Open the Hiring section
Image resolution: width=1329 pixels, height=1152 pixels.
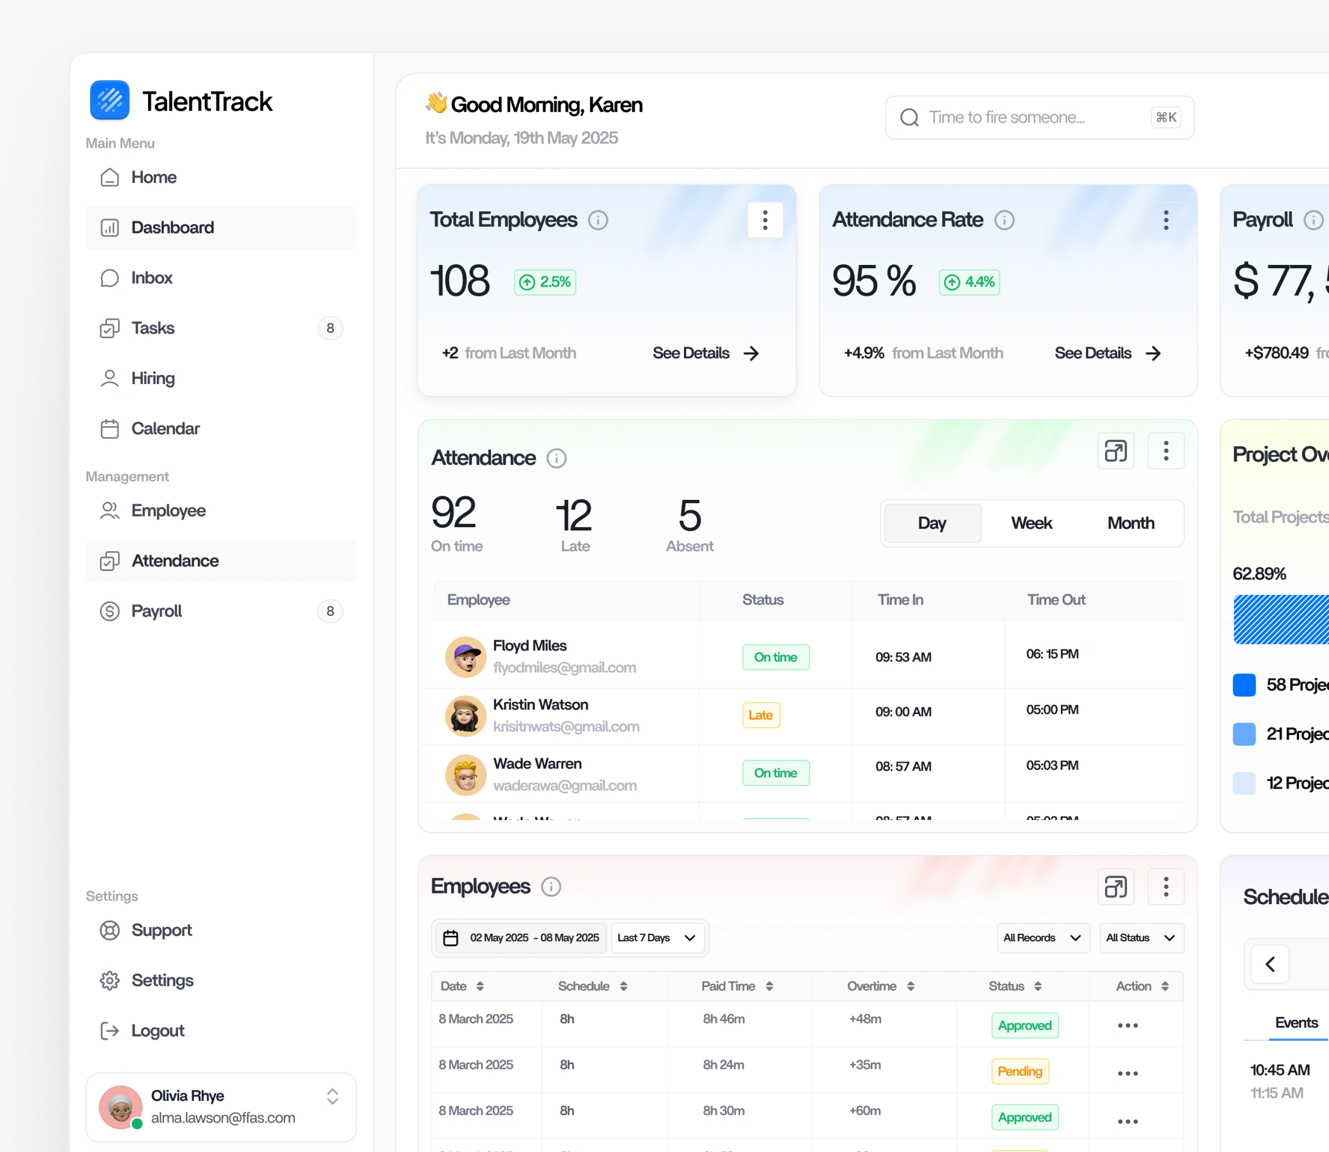tap(221, 378)
